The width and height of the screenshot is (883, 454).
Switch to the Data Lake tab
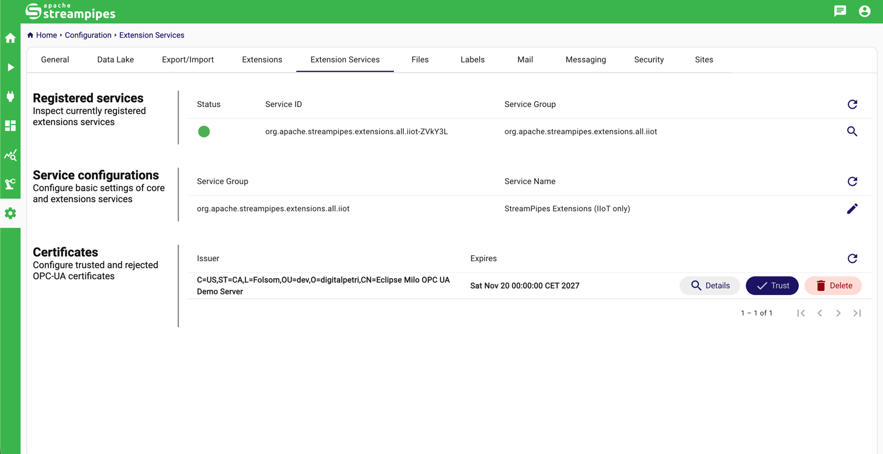point(115,60)
